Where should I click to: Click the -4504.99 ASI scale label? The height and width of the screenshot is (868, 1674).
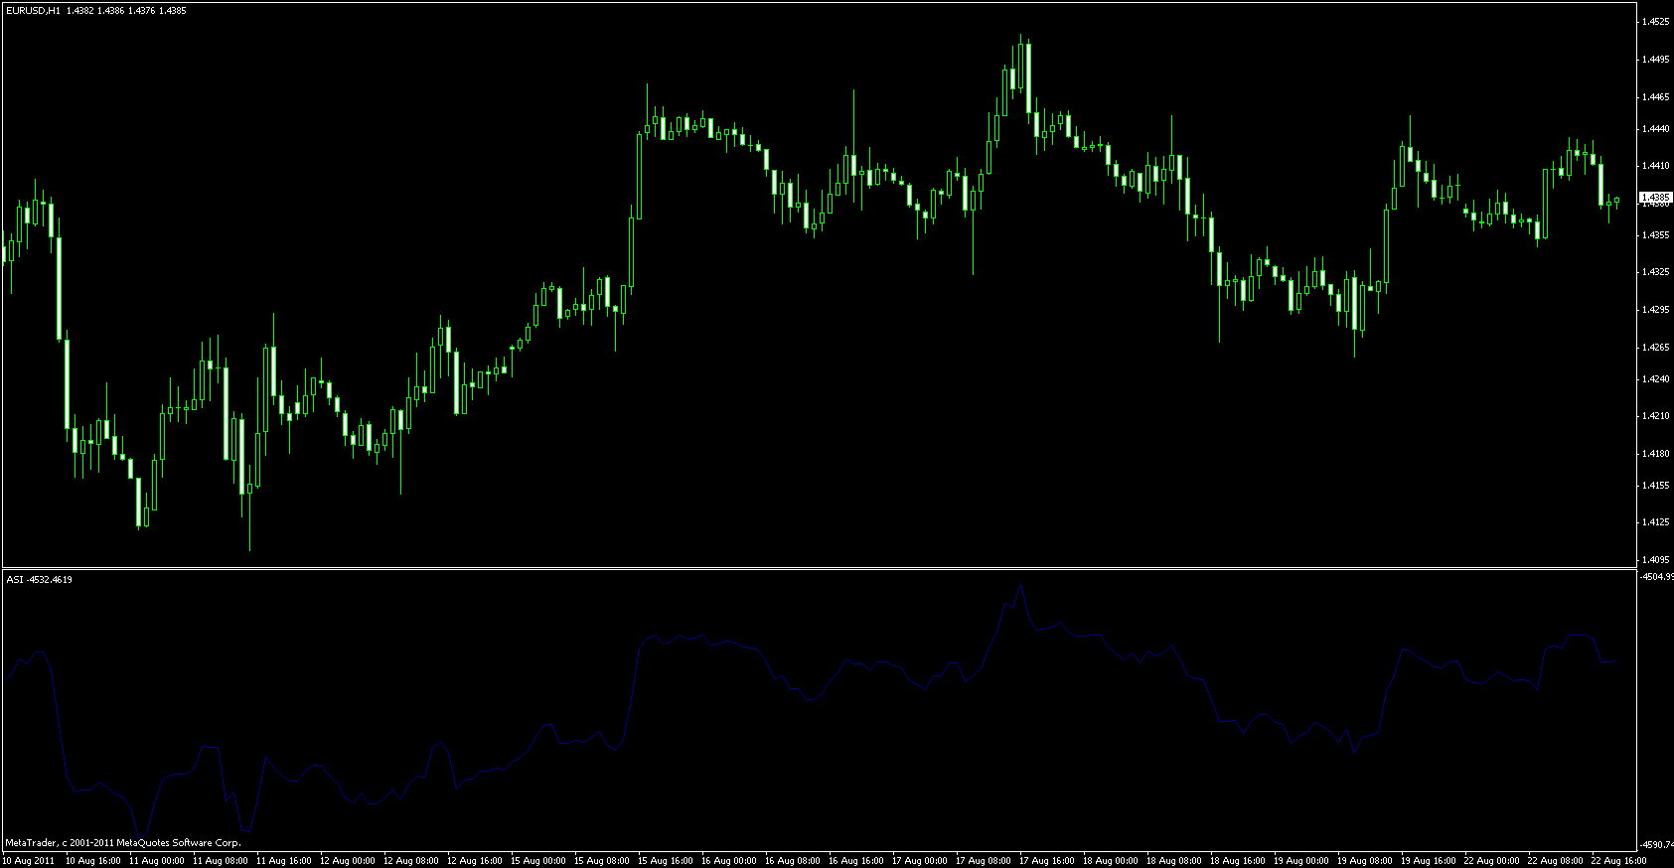1656,576
